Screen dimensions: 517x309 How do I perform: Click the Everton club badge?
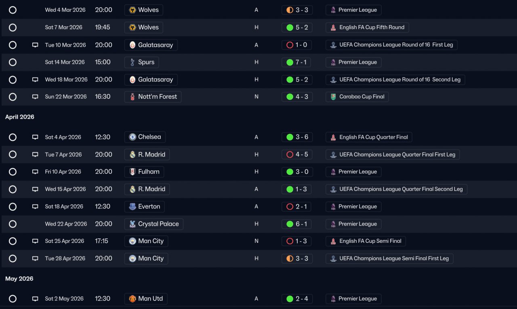pyautogui.click(x=132, y=207)
